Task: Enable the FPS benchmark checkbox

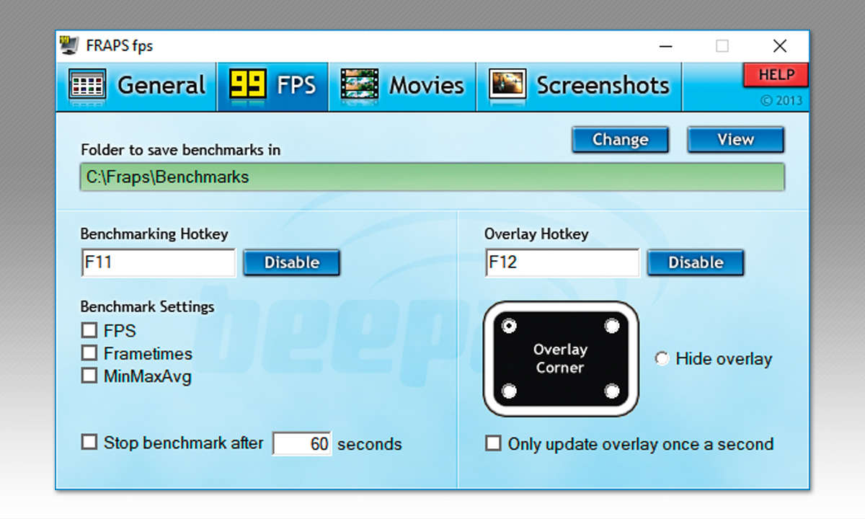Action: tap(89, 331)
